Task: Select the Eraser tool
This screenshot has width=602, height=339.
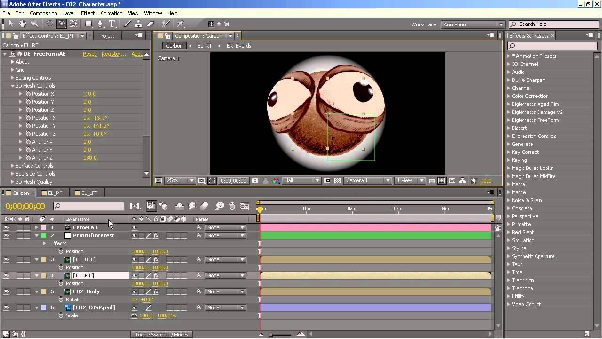Action: (x=150, y=24)
